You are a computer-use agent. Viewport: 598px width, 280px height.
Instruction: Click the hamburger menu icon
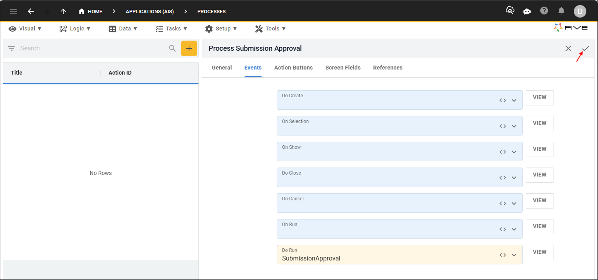coord(14,11)
